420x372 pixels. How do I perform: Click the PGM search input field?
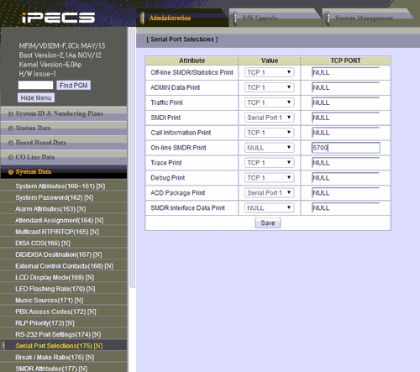click(35, 85)
